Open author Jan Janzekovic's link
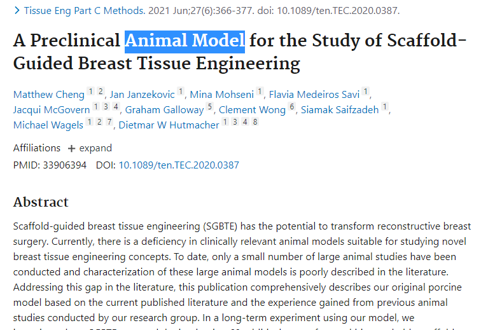 click(x=143, y=95)
